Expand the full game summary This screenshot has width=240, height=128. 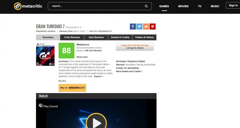(98, 76)
